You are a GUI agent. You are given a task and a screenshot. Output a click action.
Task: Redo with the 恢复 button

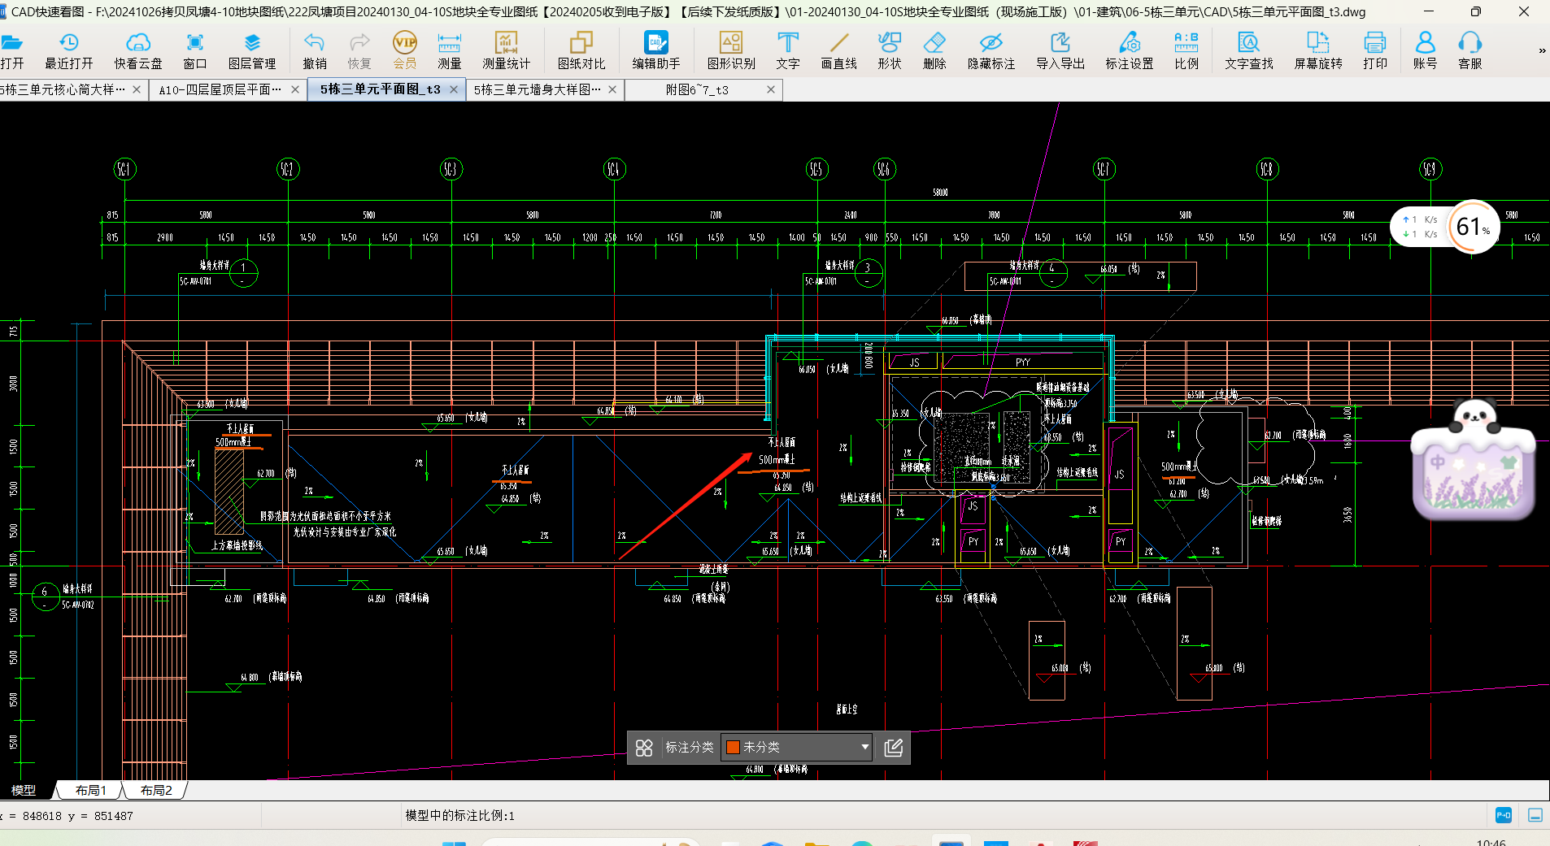coord(359,50)
